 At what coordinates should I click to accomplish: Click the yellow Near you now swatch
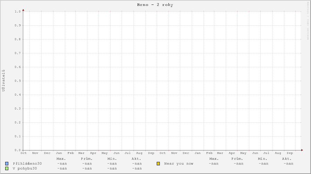(158, 164)
